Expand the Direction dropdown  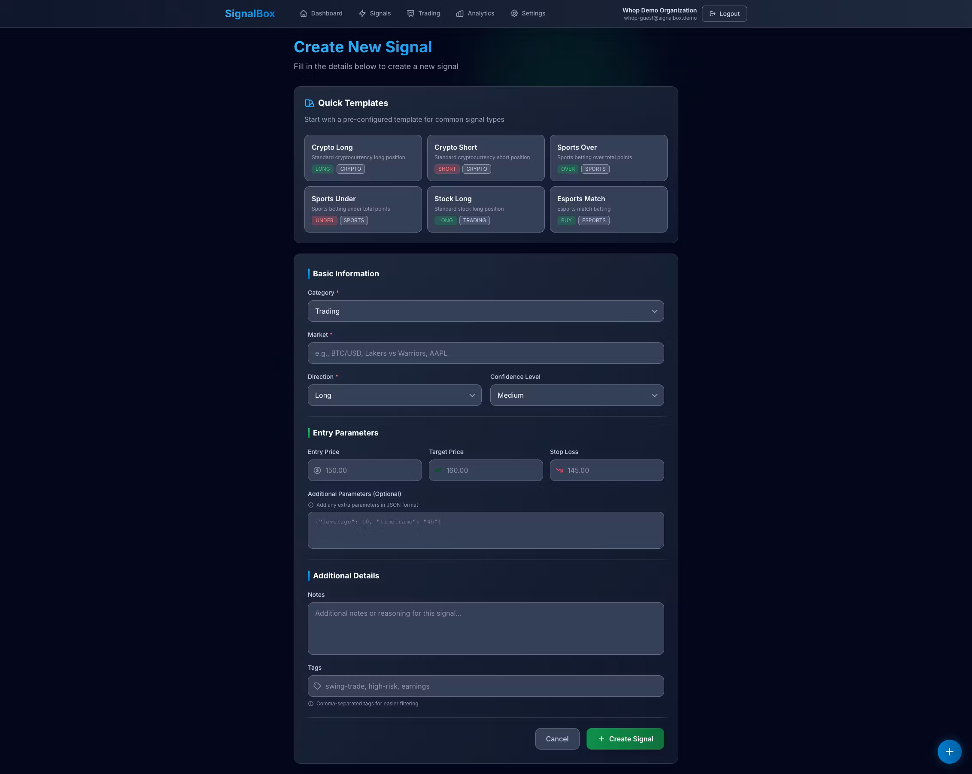(x=395, y=395)
